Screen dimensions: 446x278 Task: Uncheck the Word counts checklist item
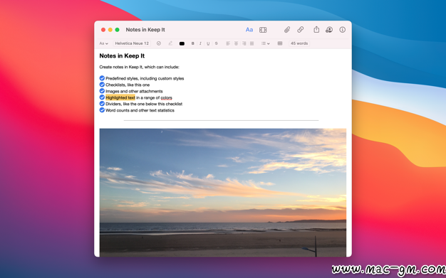(102, 110)
